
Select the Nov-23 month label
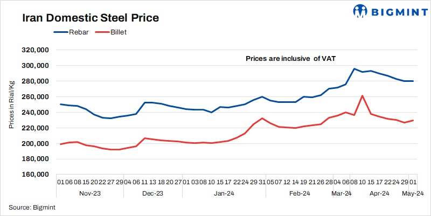click(90, 193)
